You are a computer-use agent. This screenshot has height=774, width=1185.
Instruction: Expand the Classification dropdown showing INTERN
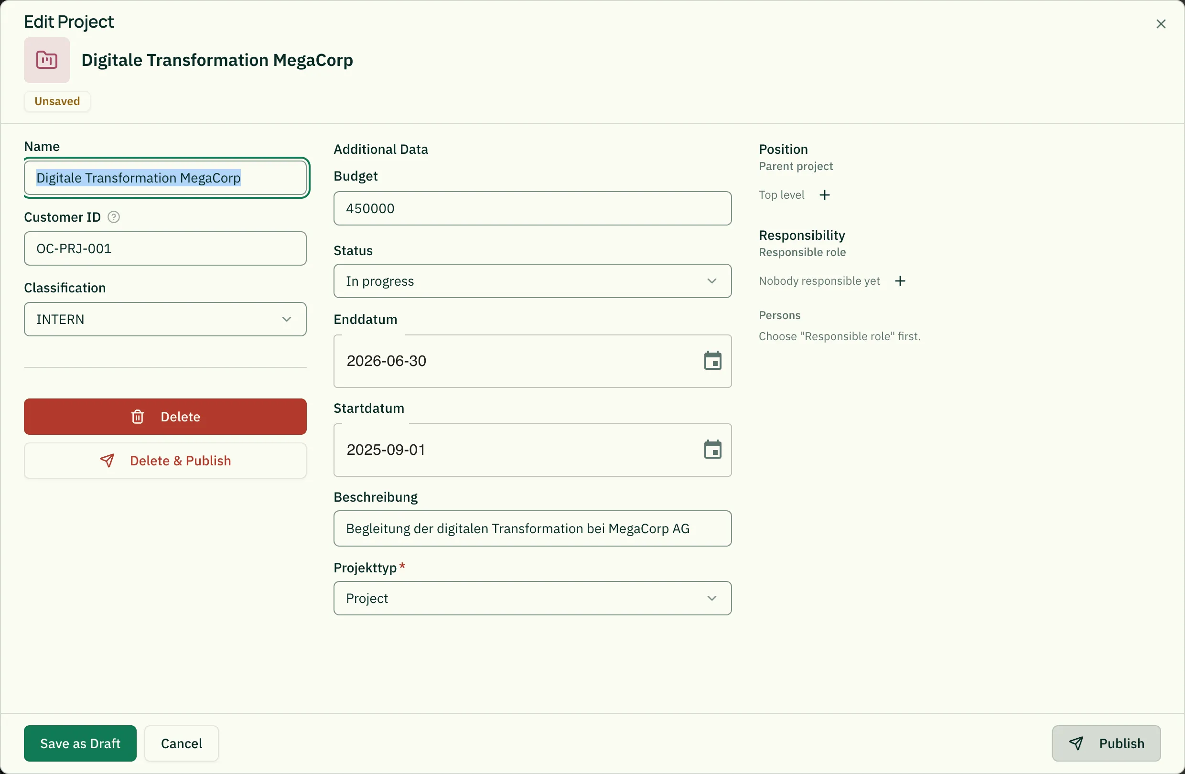(165, 319)
